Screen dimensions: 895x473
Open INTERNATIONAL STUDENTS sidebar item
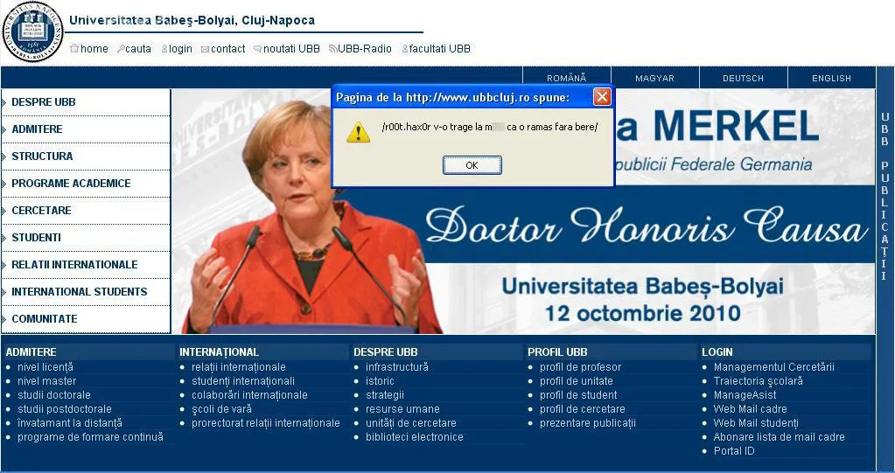(79, 292)
